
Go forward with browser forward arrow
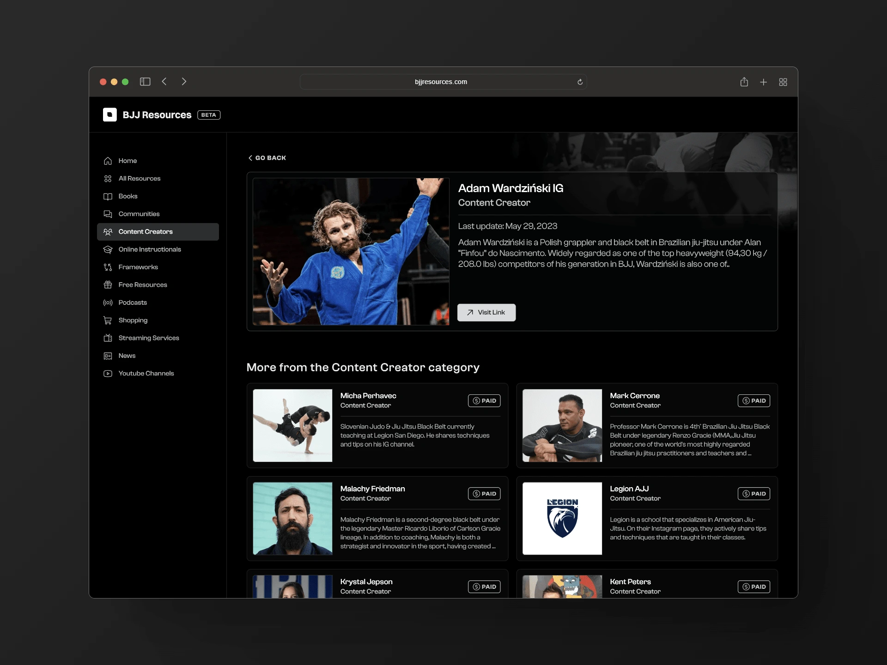click(184, 82)
